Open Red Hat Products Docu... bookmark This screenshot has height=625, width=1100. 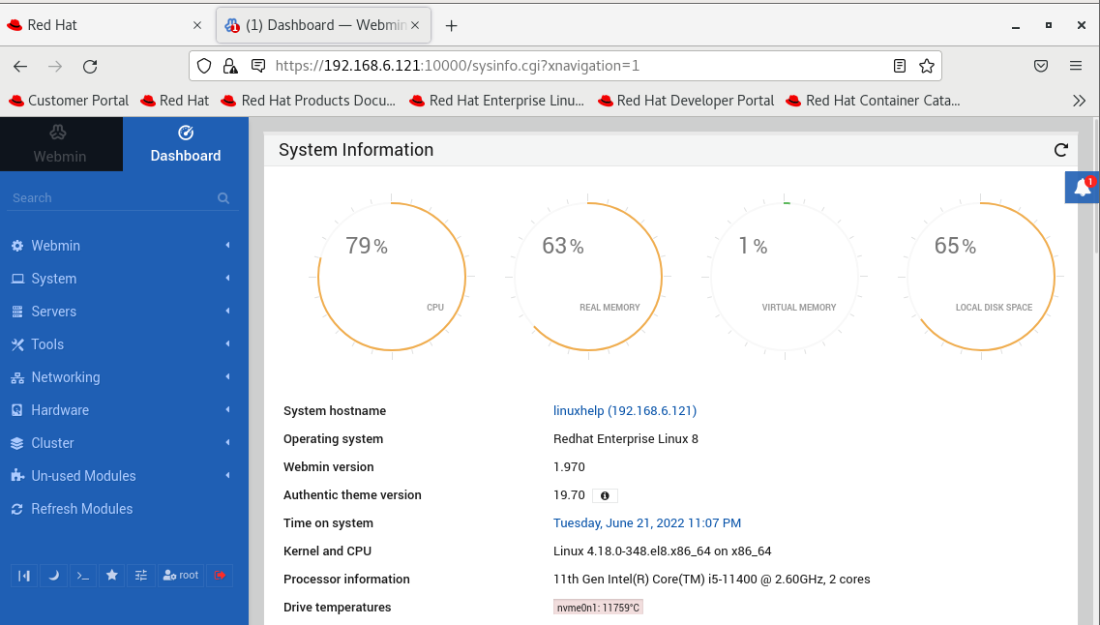pyautogui.click(x=309, y=101)
